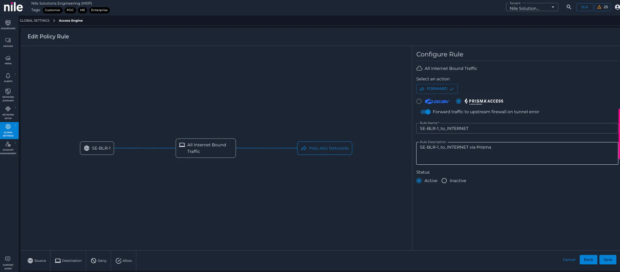
Task: Open the Infra sidebar icon
Action: (8, 60)
